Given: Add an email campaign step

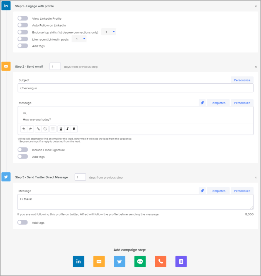Looking at the screenshot, I should pyautogui.click(x=99, y=262).
